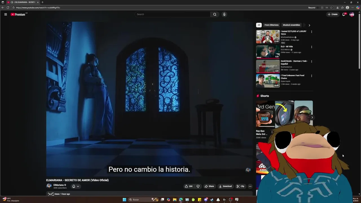Select the Musical ensembles chip
The height and width of the screenshot is (203, 361).
click(x=291, y=25)
